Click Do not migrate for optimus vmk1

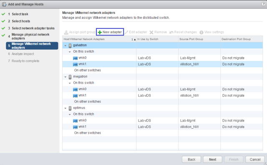point(233,127)
